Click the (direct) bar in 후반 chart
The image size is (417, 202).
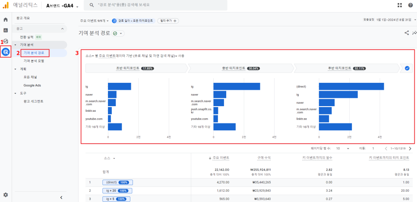(x=351, y=86)
